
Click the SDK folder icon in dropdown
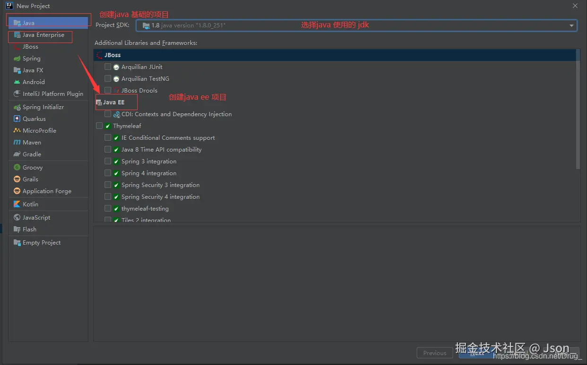pos(146,25)
